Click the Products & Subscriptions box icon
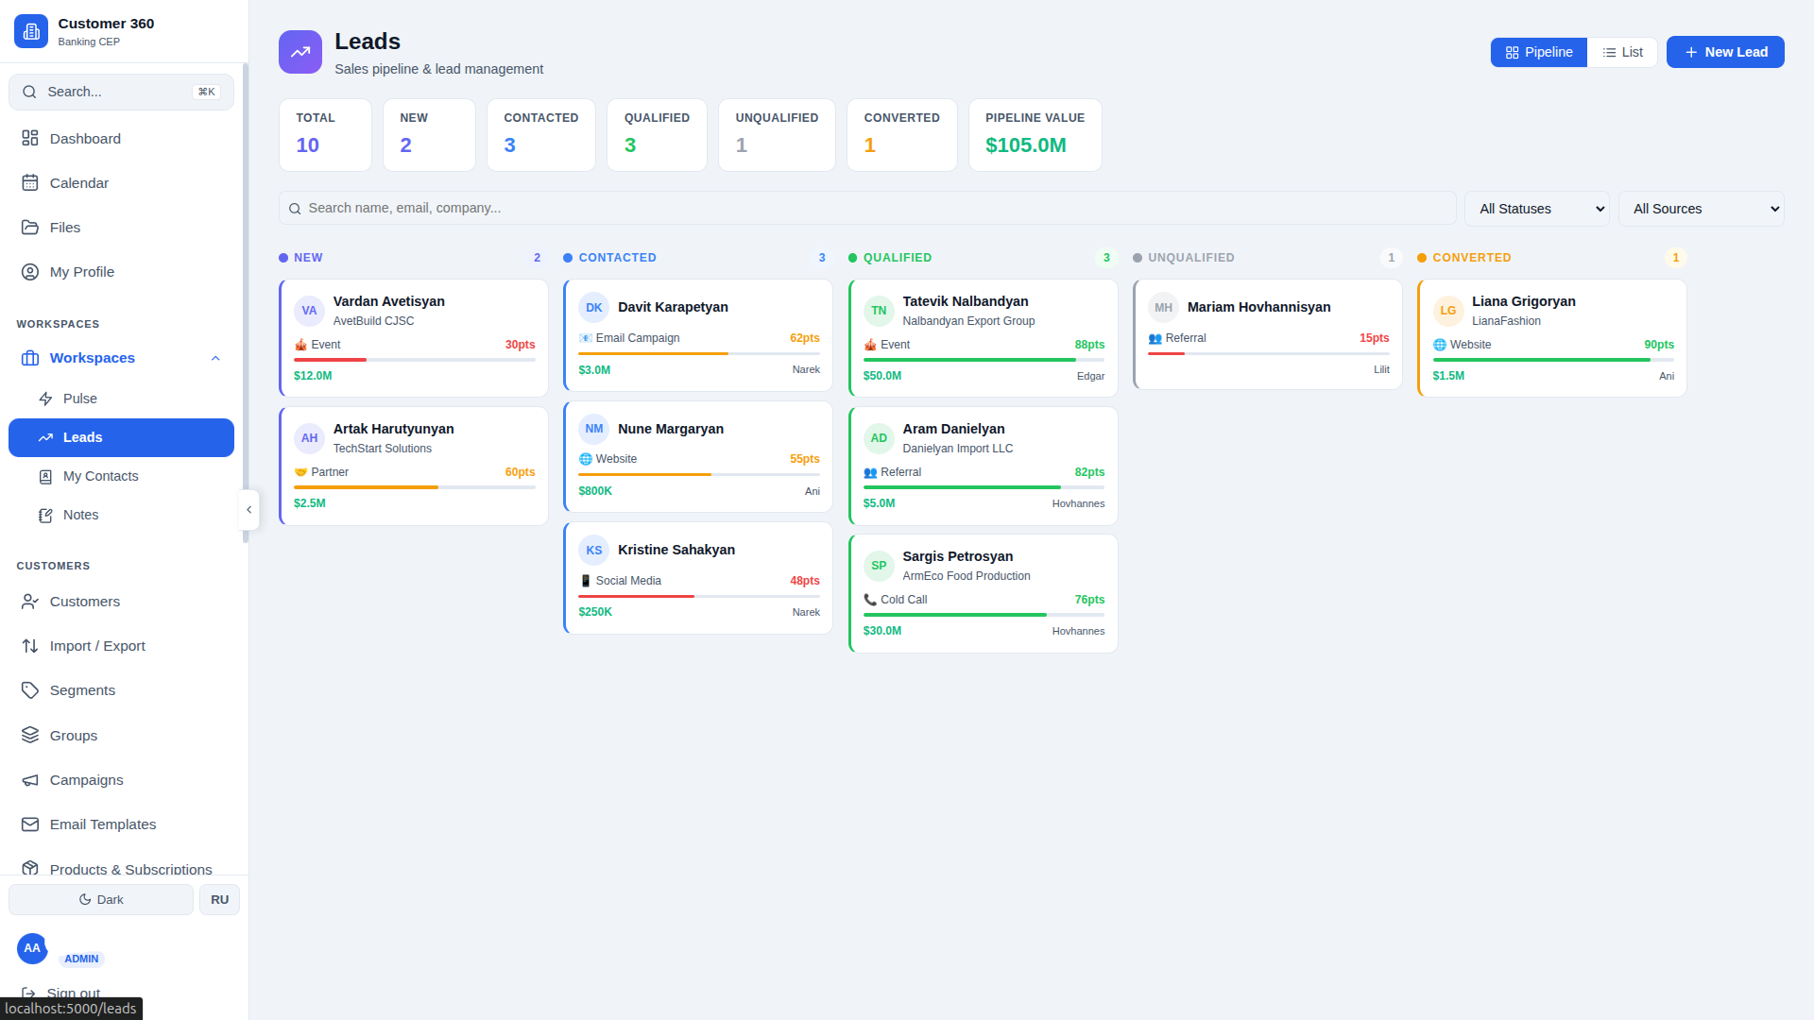 pyautogui.click(x=30, y=868)
